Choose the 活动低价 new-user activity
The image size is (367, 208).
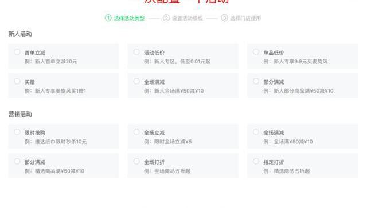[136, 52]
